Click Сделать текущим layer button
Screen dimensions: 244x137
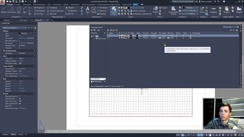click(x=138, y=11)
